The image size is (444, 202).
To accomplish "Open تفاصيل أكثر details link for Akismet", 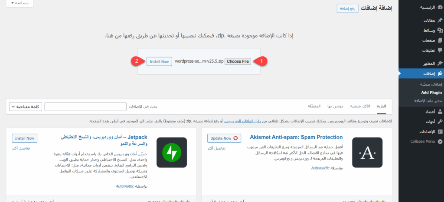I will click(216, 148).
